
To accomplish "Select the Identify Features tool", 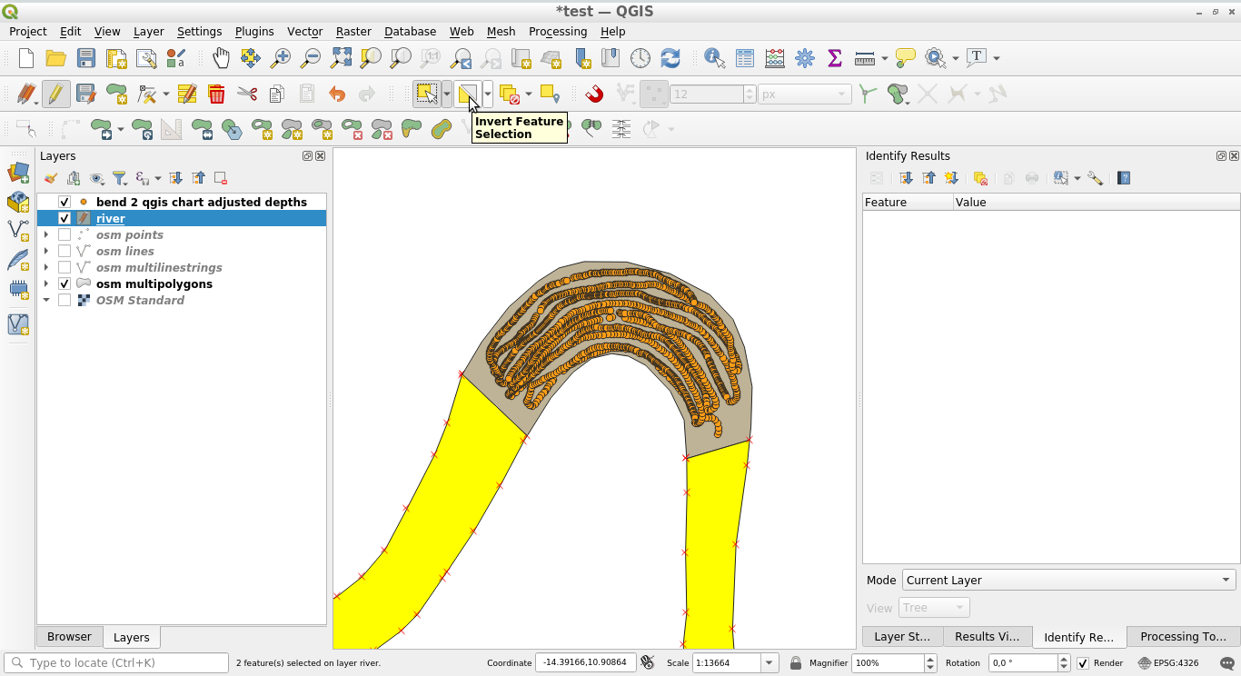I will (x=715, y=58).
